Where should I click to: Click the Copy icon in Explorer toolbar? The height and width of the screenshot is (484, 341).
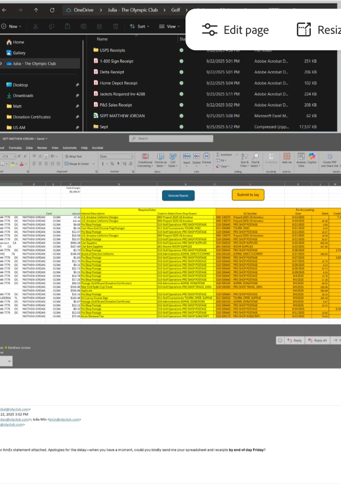click(x=51, y=26)
